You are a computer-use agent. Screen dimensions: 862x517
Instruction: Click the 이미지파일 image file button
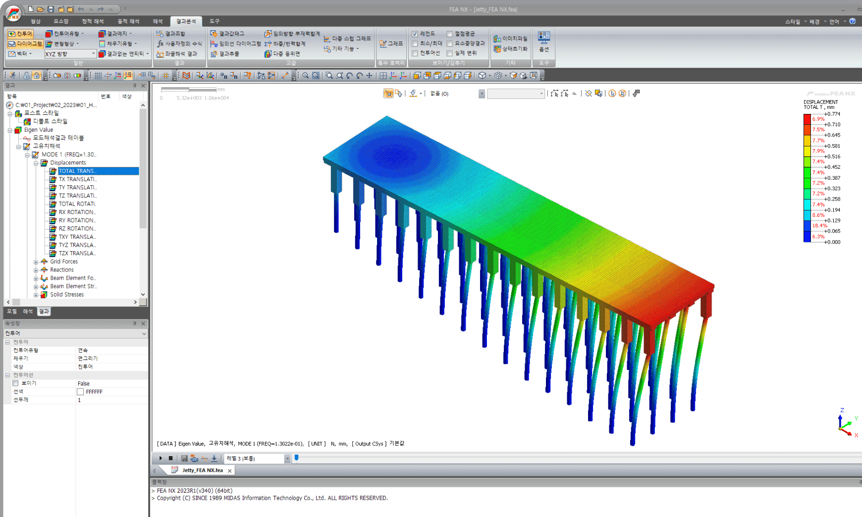pyautogui.click(x=511, y=39)
